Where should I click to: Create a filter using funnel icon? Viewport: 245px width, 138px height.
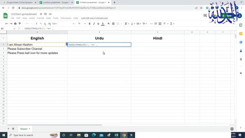[x=164, y=24]
